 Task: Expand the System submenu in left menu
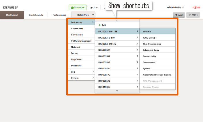[81, 78]
